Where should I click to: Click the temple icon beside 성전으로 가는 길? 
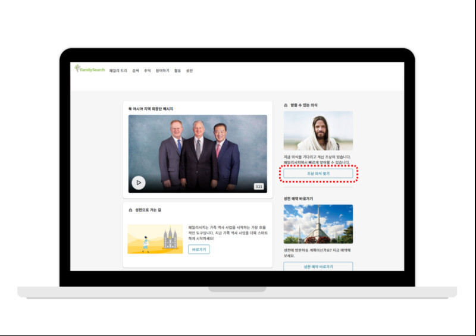pyautogui.click(x=130, y=210)
